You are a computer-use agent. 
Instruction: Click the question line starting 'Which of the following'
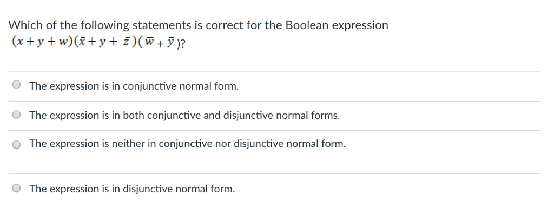pos(198,25)
